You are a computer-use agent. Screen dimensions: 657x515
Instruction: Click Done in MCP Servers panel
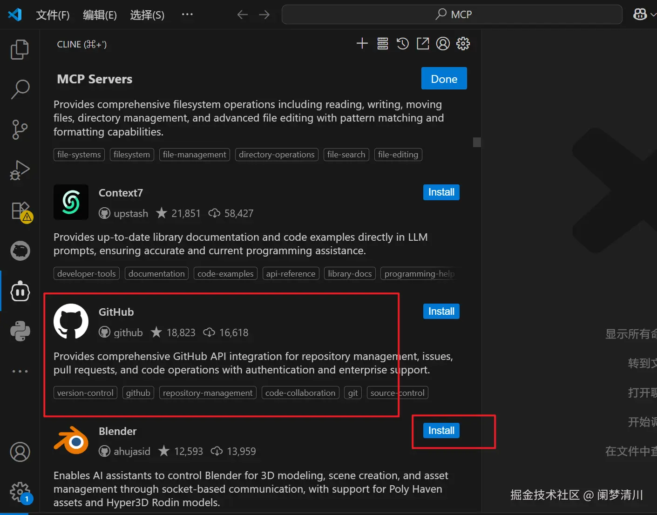point(444,79)
